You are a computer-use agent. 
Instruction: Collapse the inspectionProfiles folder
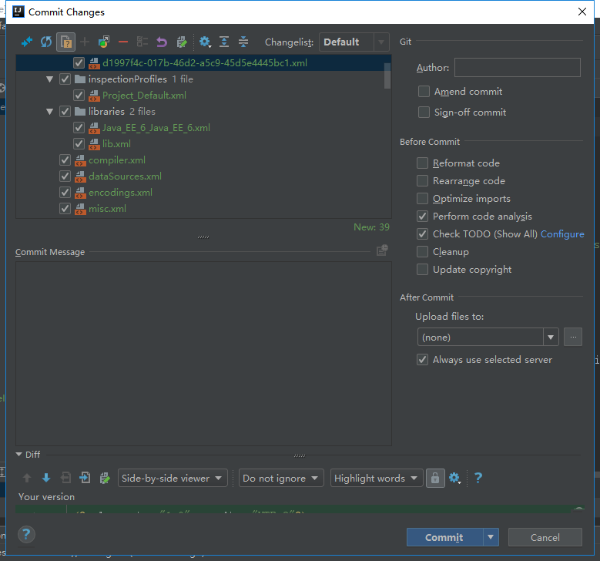pyautogui.click(x=50, y=79)
